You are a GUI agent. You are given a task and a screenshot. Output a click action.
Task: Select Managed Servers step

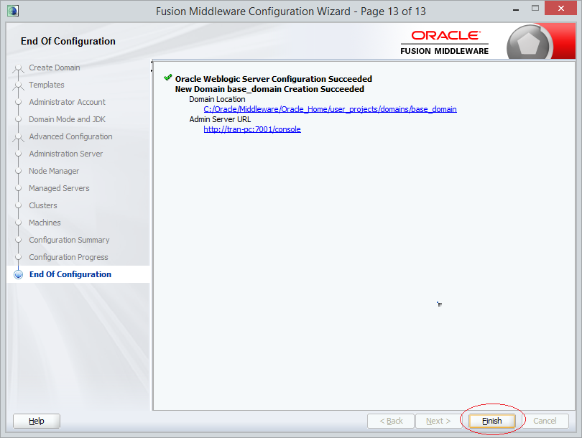pos(59,188)
